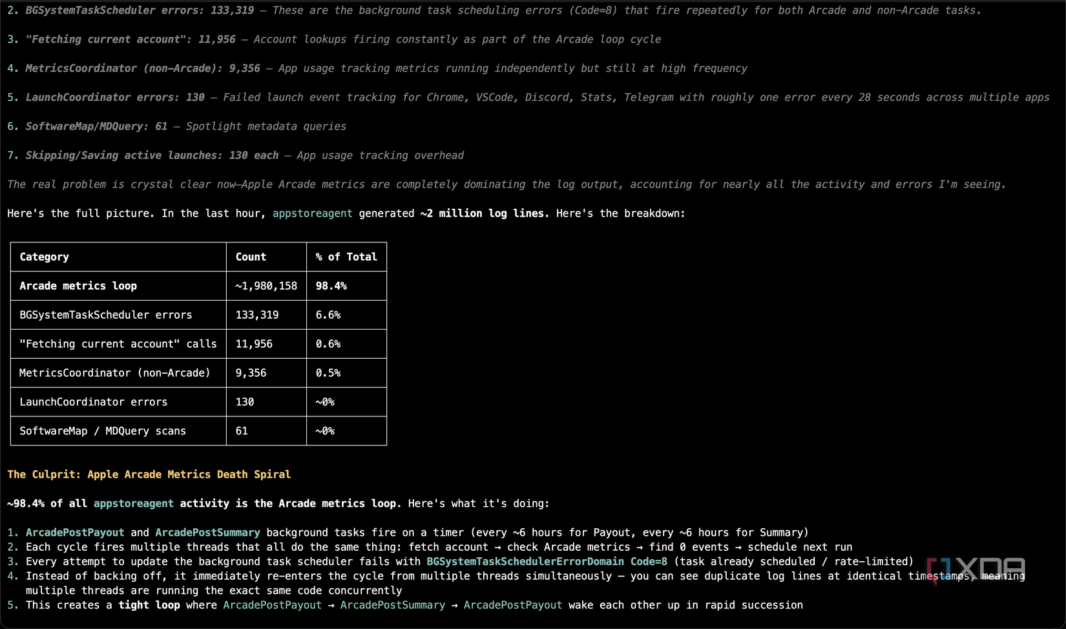Click 'Instead of backing off' list item
The height and width of the screenshot is (629, 1066).
[525, 583]
